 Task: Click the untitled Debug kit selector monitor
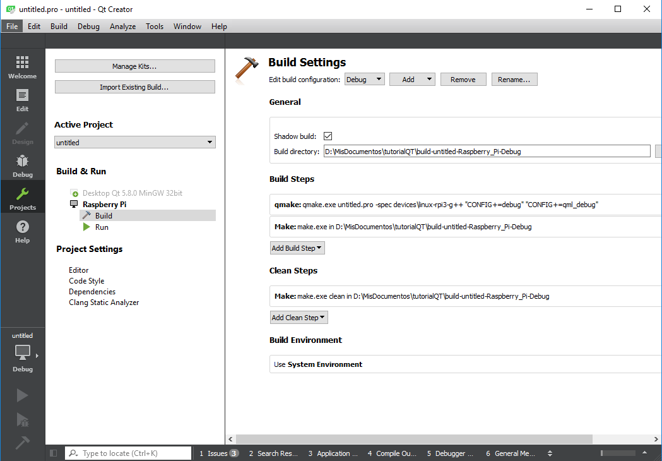[22, 352]
